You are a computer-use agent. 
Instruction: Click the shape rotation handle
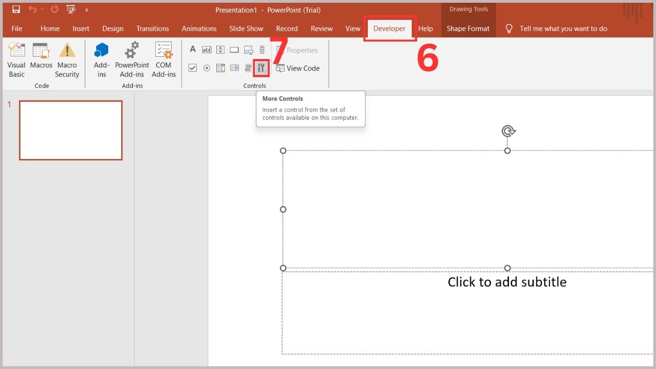[508, 131]
